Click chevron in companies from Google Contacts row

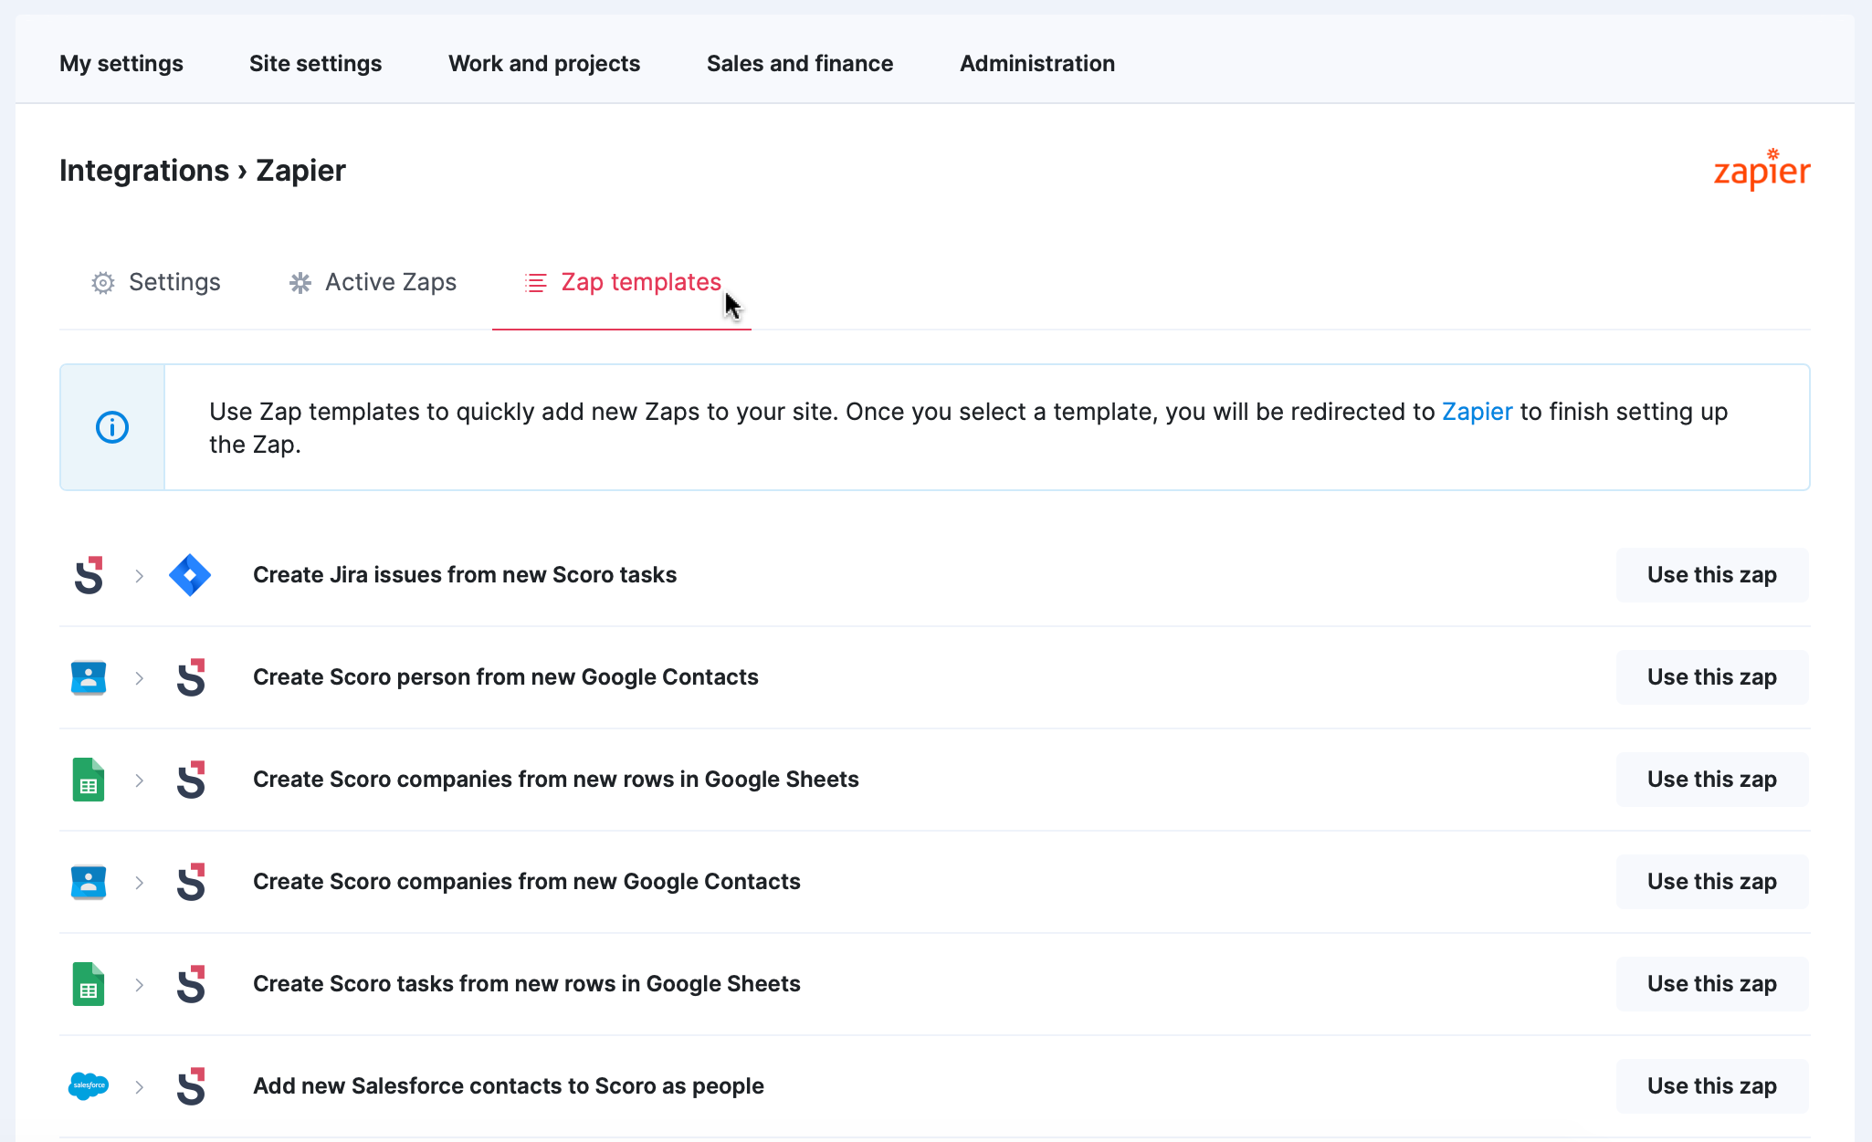(140, 882)
